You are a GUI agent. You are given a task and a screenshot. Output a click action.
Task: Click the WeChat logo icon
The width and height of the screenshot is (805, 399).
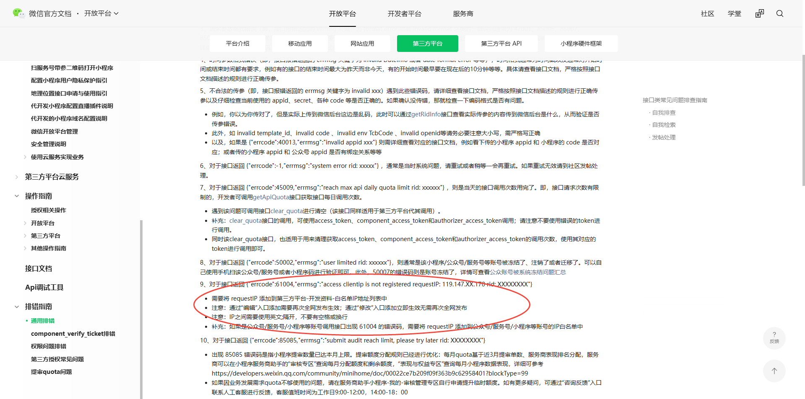pyautogui.click(x=18, y=13)
